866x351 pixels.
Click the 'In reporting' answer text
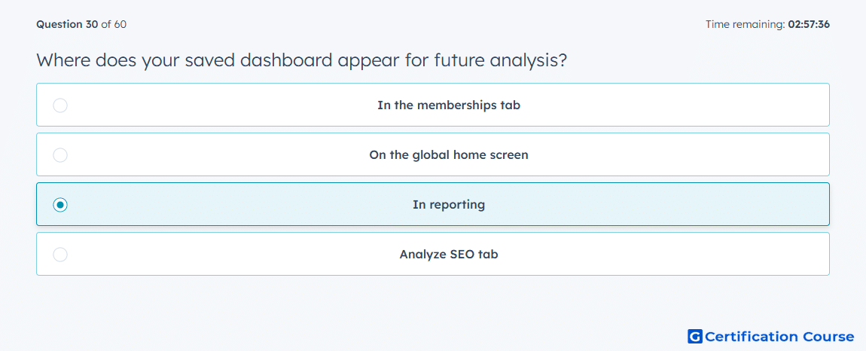449,205
